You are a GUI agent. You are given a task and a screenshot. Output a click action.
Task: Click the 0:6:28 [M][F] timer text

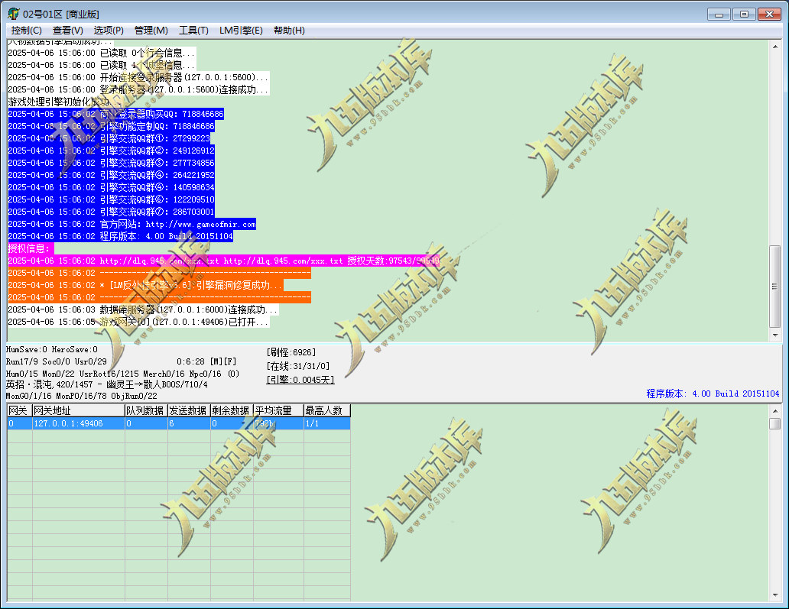click(206, 361)
